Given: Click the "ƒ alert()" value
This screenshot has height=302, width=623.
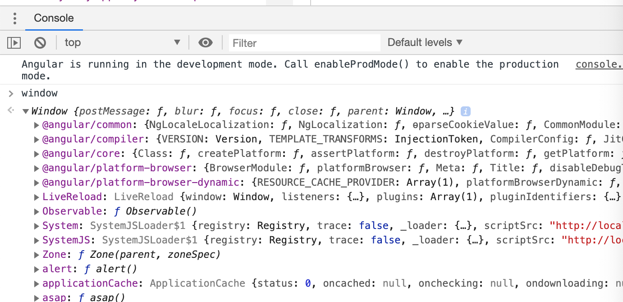Looking at the screenshot, I should (110, 269).
